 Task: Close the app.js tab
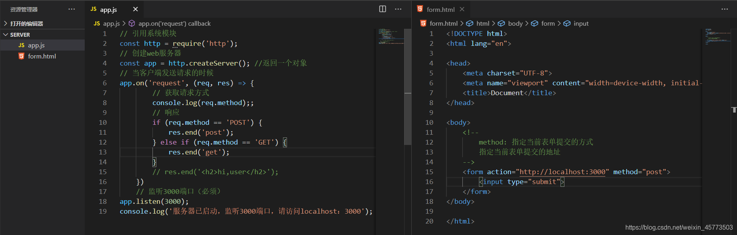pyautogui.click(x=135, y=9)
